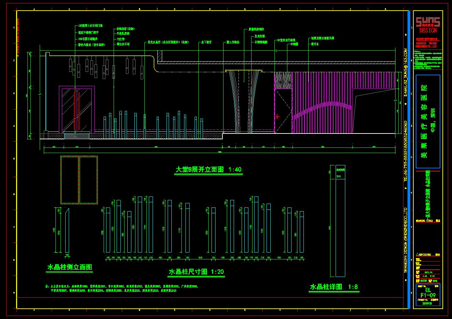This screenshot has width=452, height=319.
Task: Click the location text '中国, 深圳'
Action: [433, 120]
